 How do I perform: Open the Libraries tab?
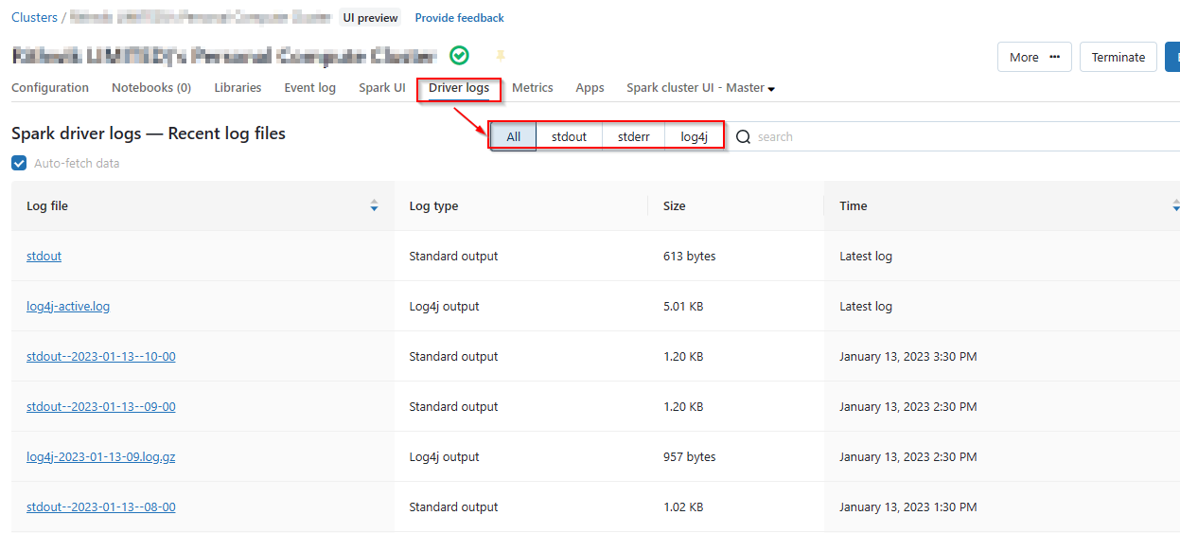click(238, 87)
